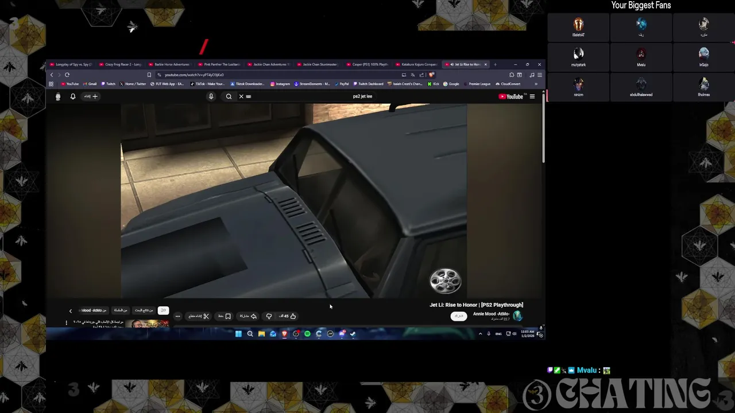Expand filter chips with the left arrow
This screenshot has width=735, height=413.
[x=71, y=311]
